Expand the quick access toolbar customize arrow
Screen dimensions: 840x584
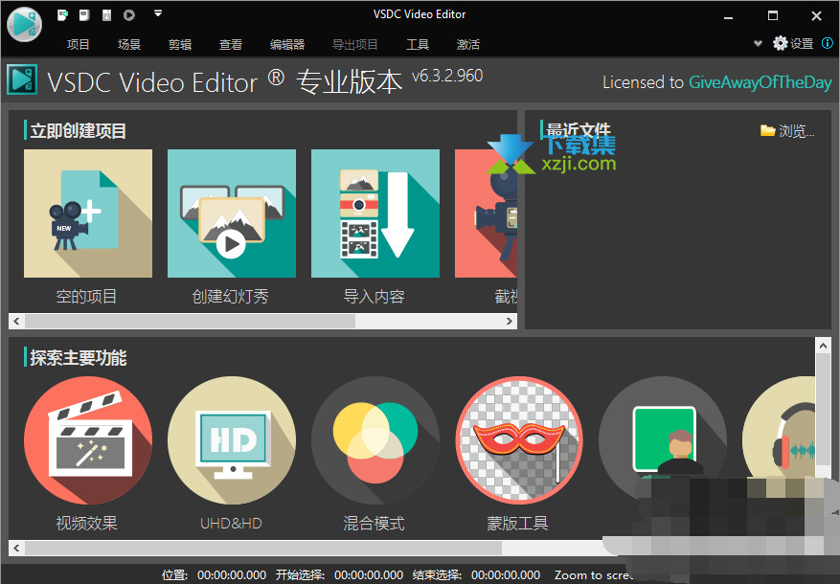click(157, 12)
